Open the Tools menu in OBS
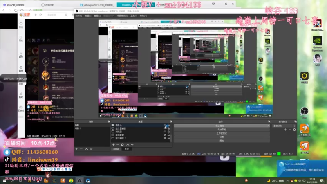The height and width of the screenshot is (184, 327). tap(134, 16)
